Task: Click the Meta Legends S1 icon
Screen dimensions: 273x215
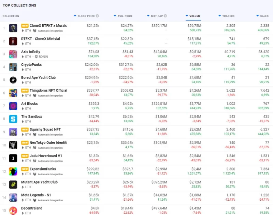Action: (x=13, y=198)
